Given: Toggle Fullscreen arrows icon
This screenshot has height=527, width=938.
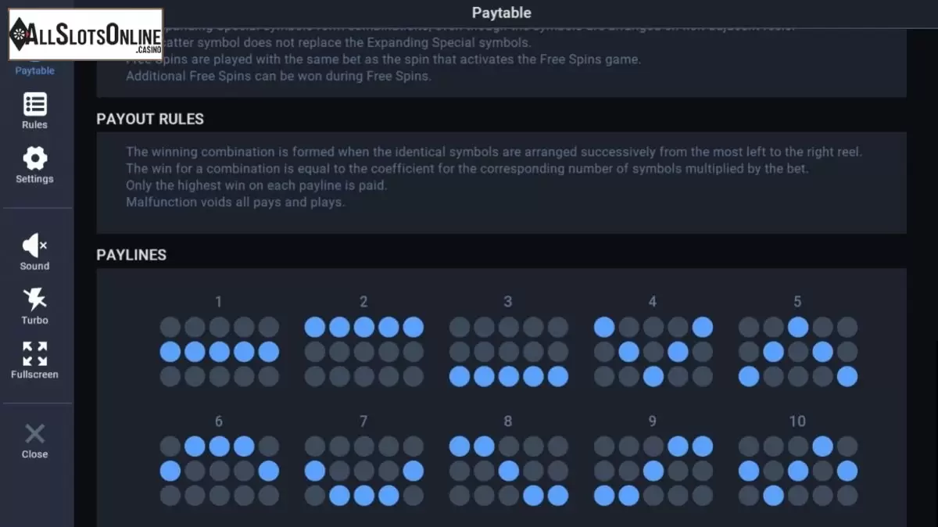Looking at the screenshot, I should [34, 353].
